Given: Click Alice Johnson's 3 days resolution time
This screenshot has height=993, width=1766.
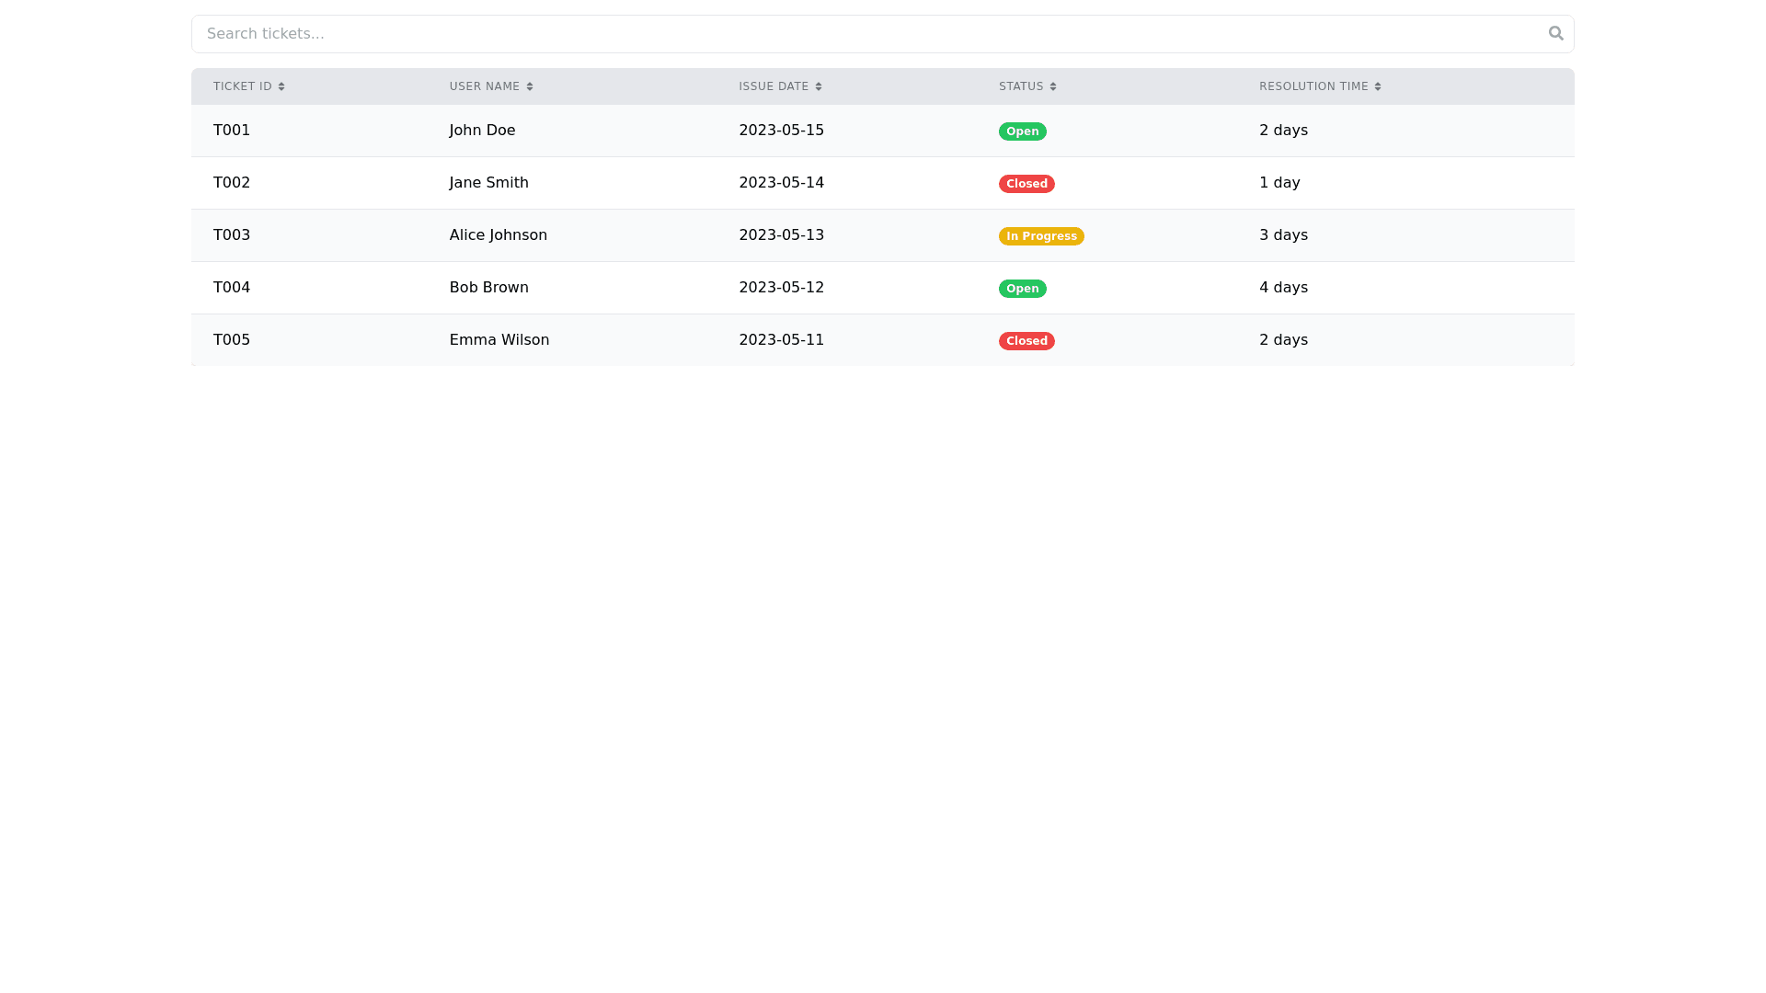Looking at the screenshot, I should click(x=1283, y=235).
